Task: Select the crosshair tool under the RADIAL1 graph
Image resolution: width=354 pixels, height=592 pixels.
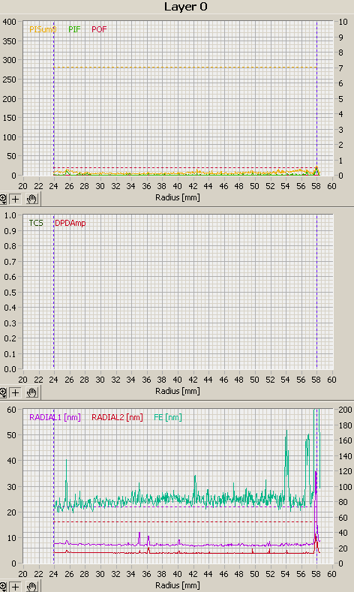Action: (16, 587)
